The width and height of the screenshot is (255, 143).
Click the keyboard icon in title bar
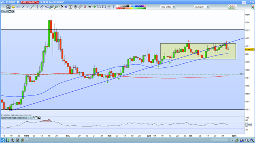(244, 2)
